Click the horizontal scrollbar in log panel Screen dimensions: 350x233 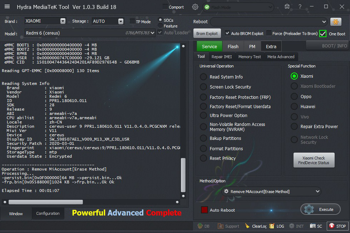coord(45,202)
